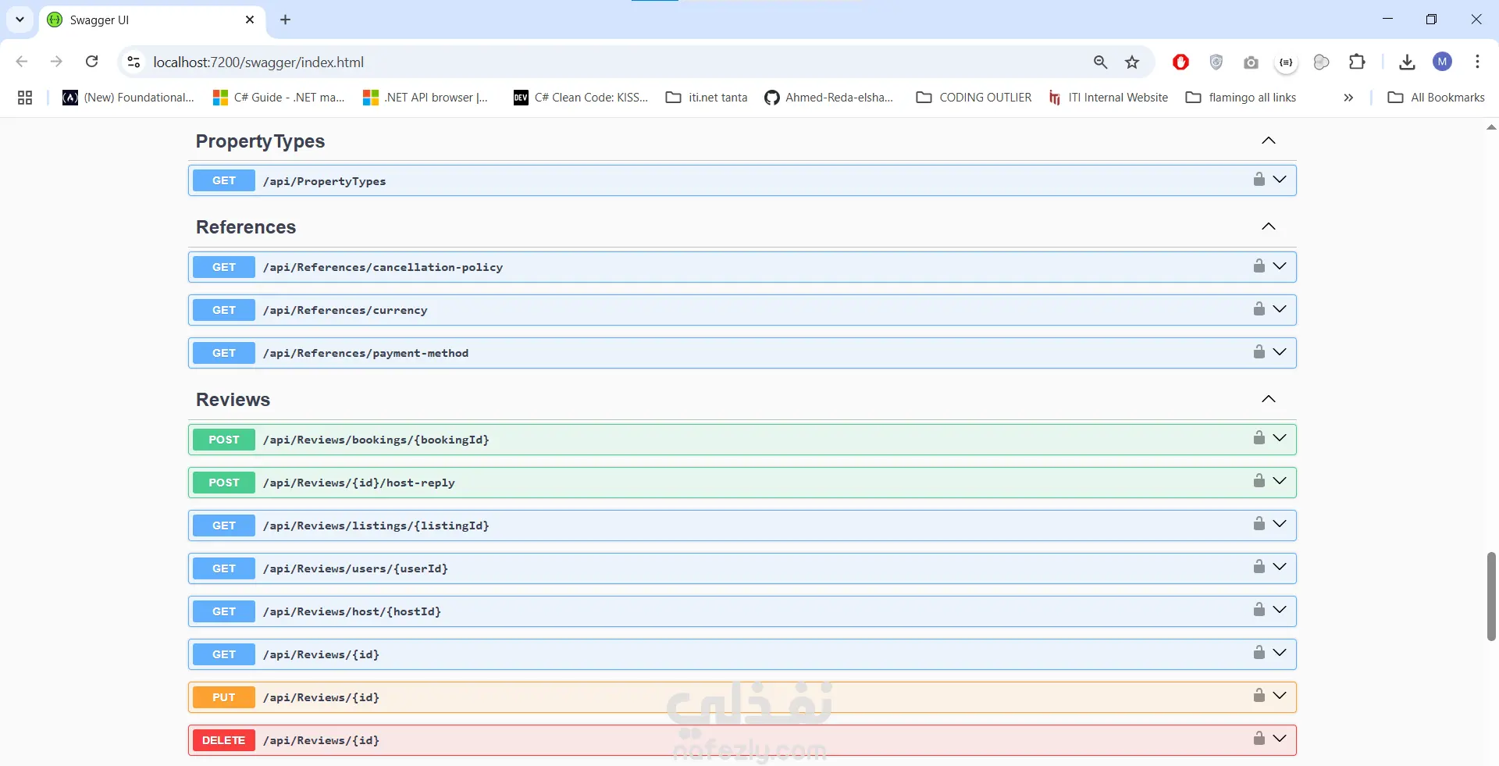Select the Swagger UI browser tab
The height and width of the screenshot is (766, 1499).
(151, 20)
